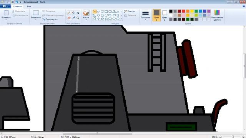The height and width of the screenshot is (138, 246).
Task: Pick the orange color swatch
Action: pyautogui.click(x=188, y=11)
